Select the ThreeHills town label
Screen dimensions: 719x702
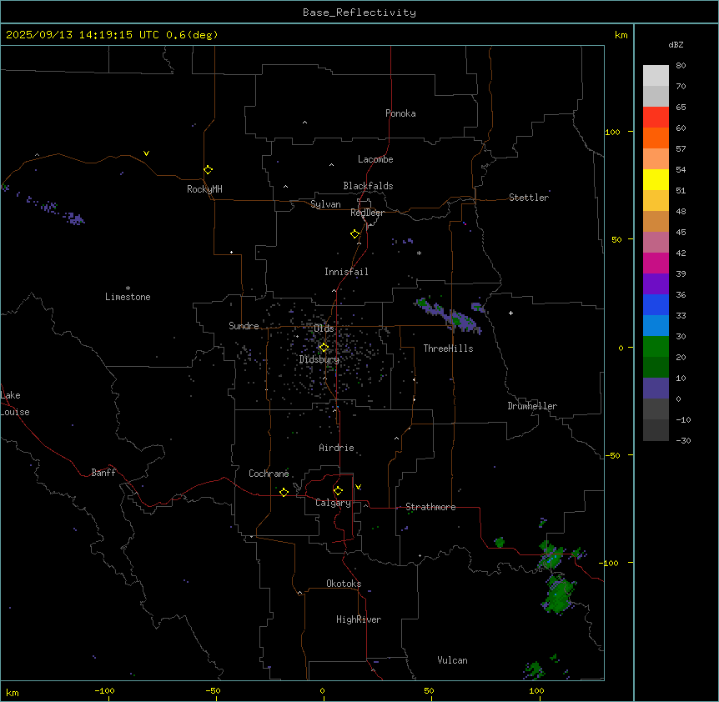tap(448, 348)
